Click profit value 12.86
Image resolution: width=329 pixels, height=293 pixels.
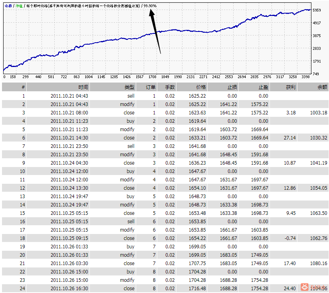coord(289,188)
